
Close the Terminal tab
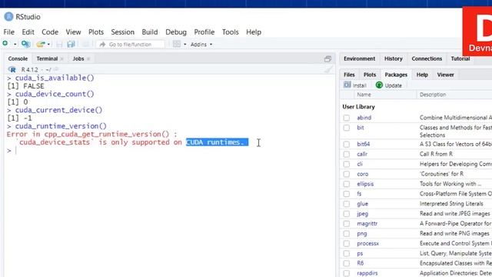click(x=62, y=58)
